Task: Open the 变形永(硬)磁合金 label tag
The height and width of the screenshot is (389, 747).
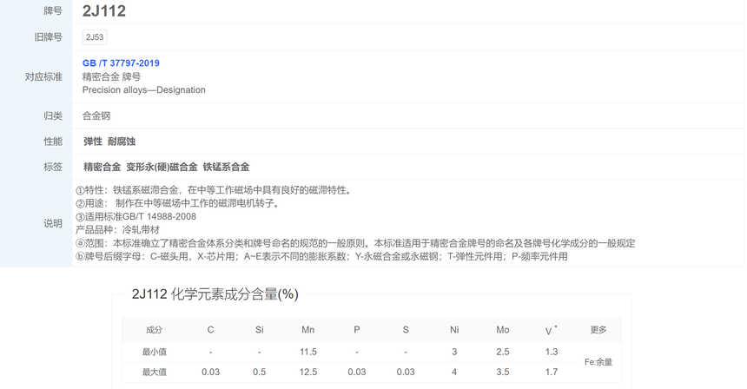Action: pos(162,167)
